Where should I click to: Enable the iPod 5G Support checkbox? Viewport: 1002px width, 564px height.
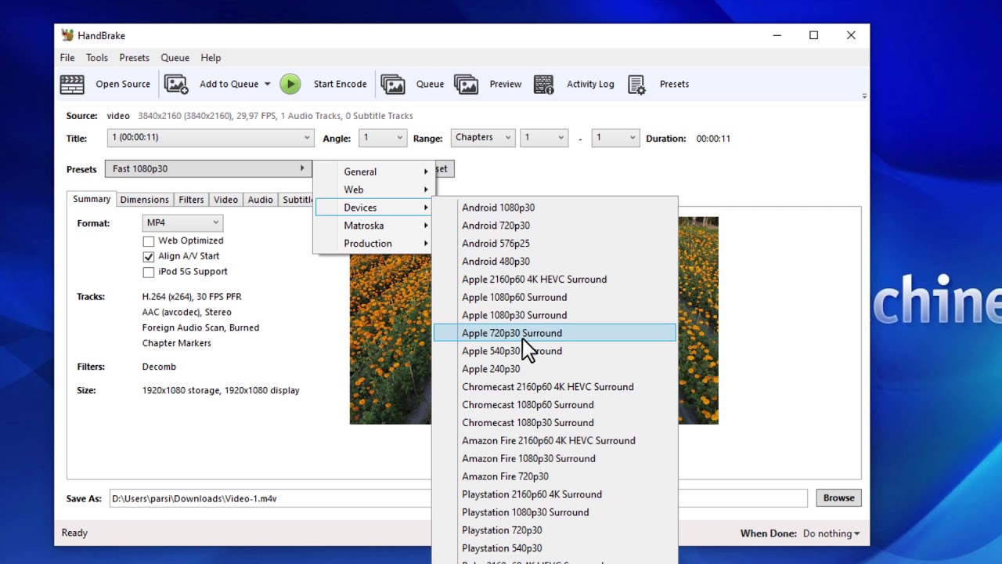pyautogui.click(x=148, y=272)
